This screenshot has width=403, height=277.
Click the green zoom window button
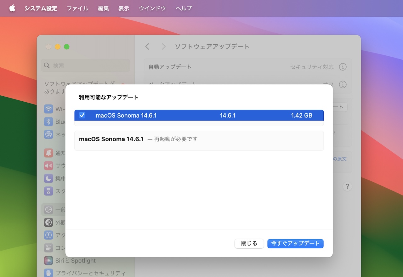point(66,47)
